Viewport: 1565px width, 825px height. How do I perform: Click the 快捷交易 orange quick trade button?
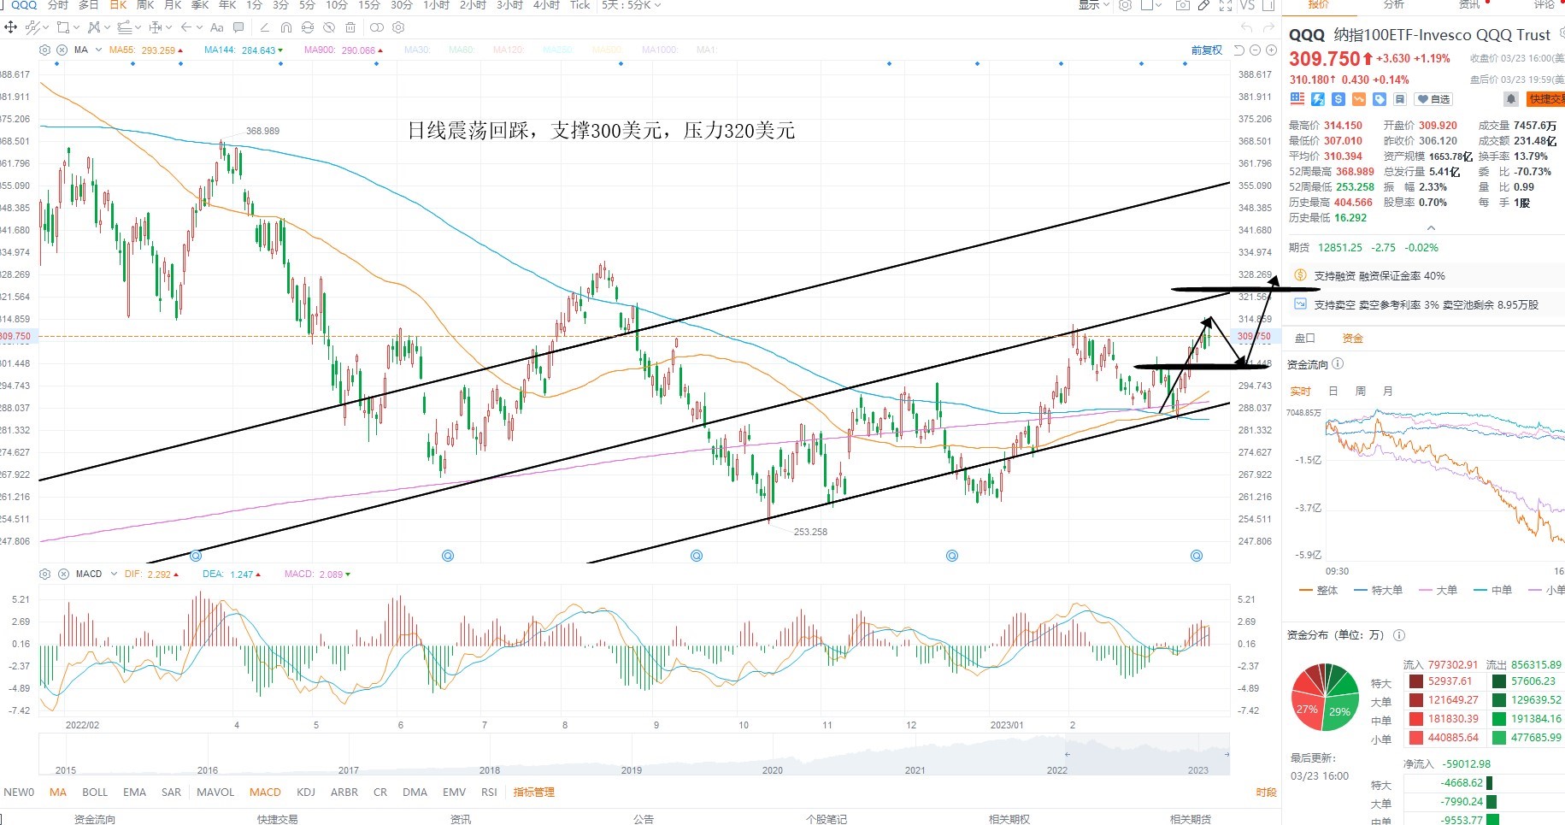pyautogui.click(x=1545, y=99)
